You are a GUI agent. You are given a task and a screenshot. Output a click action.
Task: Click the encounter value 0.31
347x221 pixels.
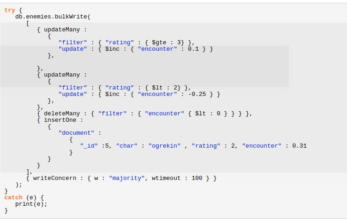(299, 146)
